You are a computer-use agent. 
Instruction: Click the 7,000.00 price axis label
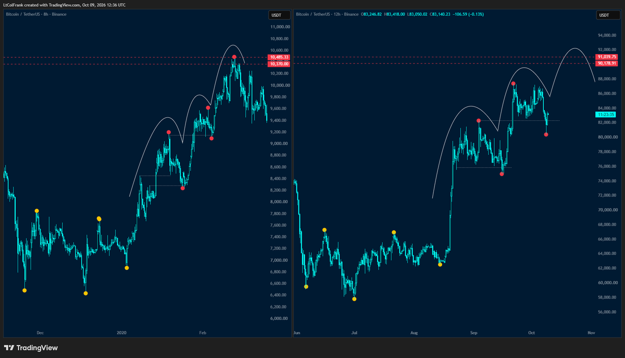pos(280,261)
